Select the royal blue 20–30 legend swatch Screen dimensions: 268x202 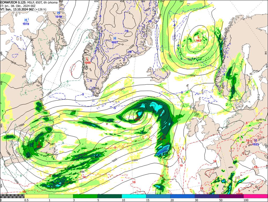click(x=183, y=196)
